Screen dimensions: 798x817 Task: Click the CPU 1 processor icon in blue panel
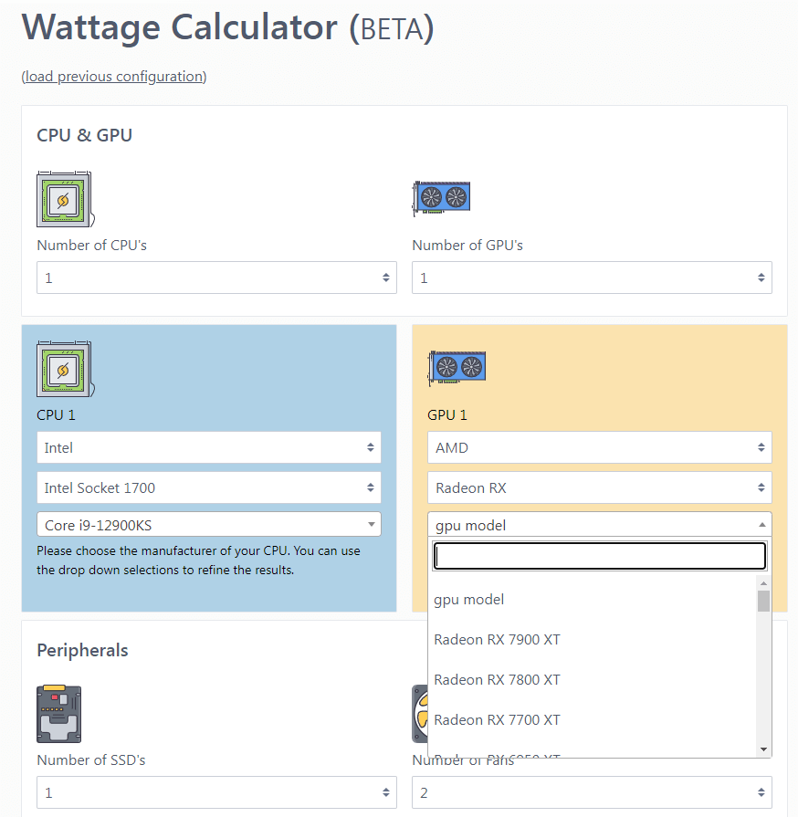(x=64, y=369)
